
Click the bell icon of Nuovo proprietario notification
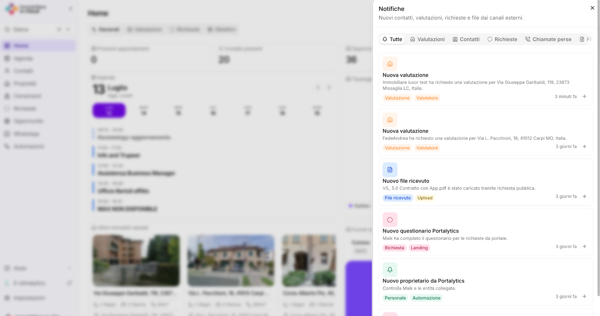pyautogui.click(x=390, y=269)
